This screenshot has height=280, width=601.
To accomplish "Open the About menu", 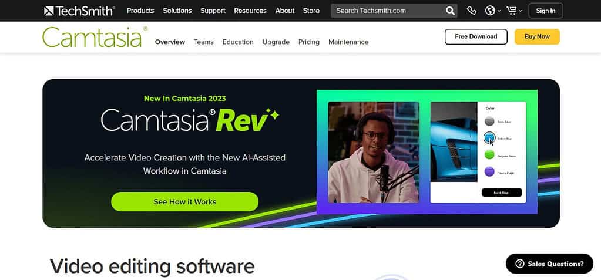I will [x=285, y=11].
